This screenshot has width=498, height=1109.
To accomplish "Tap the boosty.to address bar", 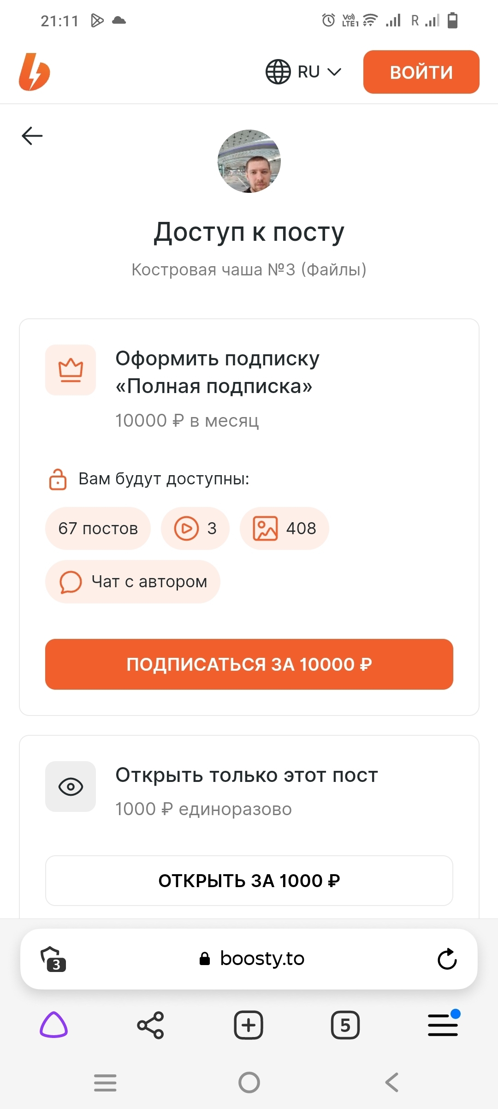I will pyautogui.click(x=252, y=959).
